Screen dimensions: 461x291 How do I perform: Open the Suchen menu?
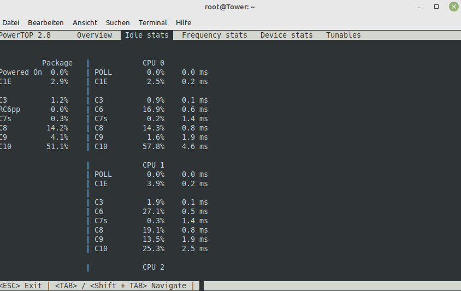click(x=117, y=22)
